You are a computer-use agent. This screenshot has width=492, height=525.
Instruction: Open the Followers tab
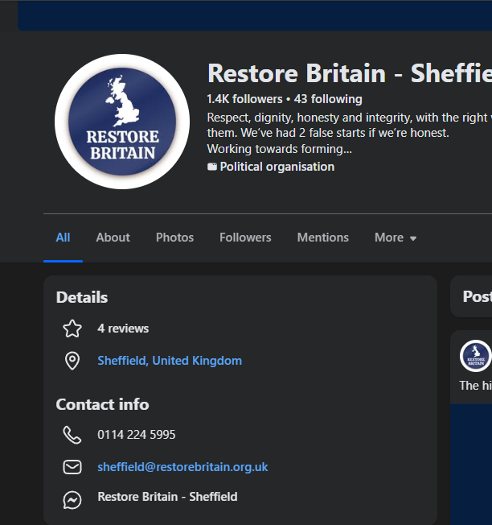245,238
